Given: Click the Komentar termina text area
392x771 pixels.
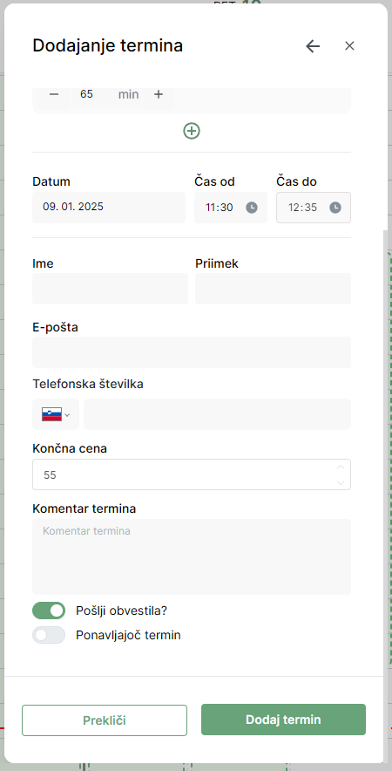Looking at the screenshot, I should tap(192, 557).
